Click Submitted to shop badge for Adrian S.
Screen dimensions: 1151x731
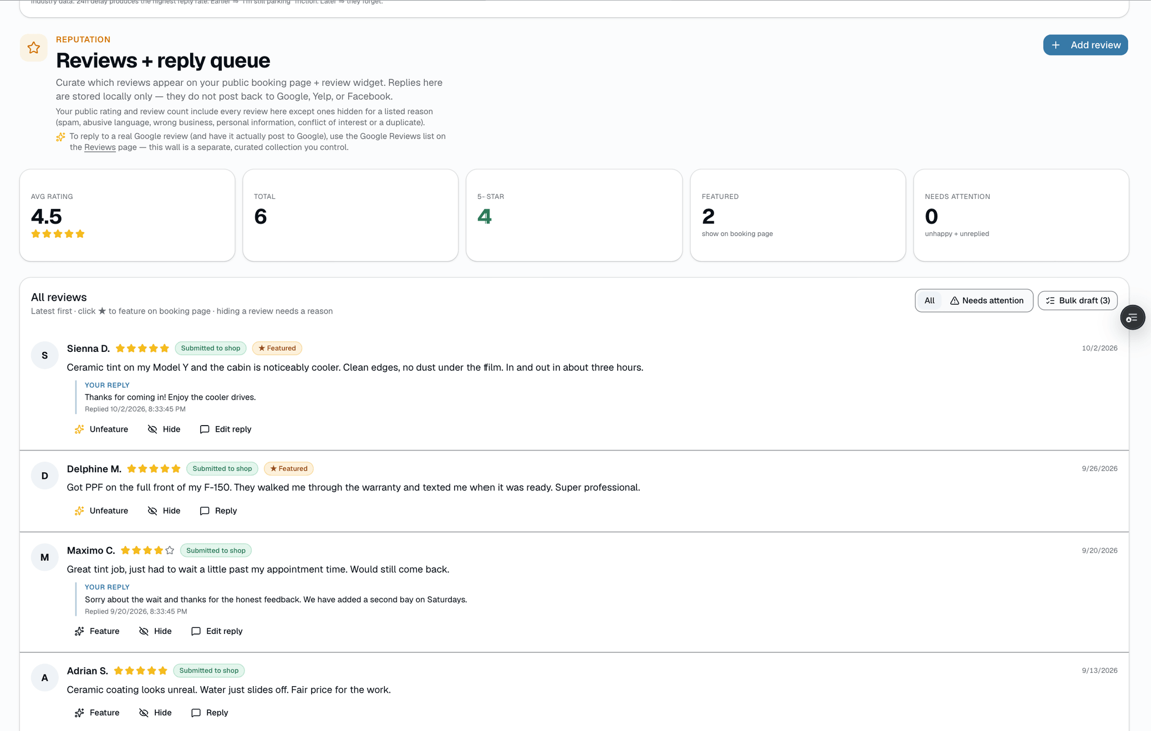(209, 671)
